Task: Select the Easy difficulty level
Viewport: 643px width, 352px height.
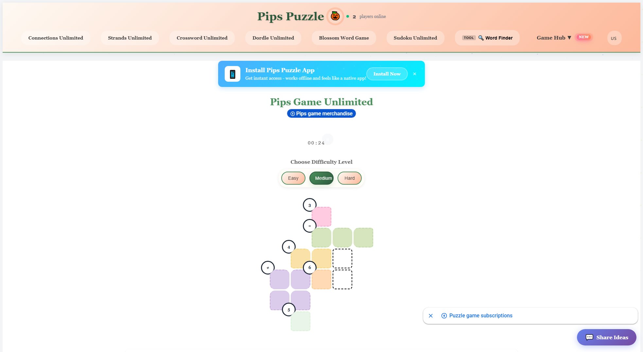Action: pos(293,178)
